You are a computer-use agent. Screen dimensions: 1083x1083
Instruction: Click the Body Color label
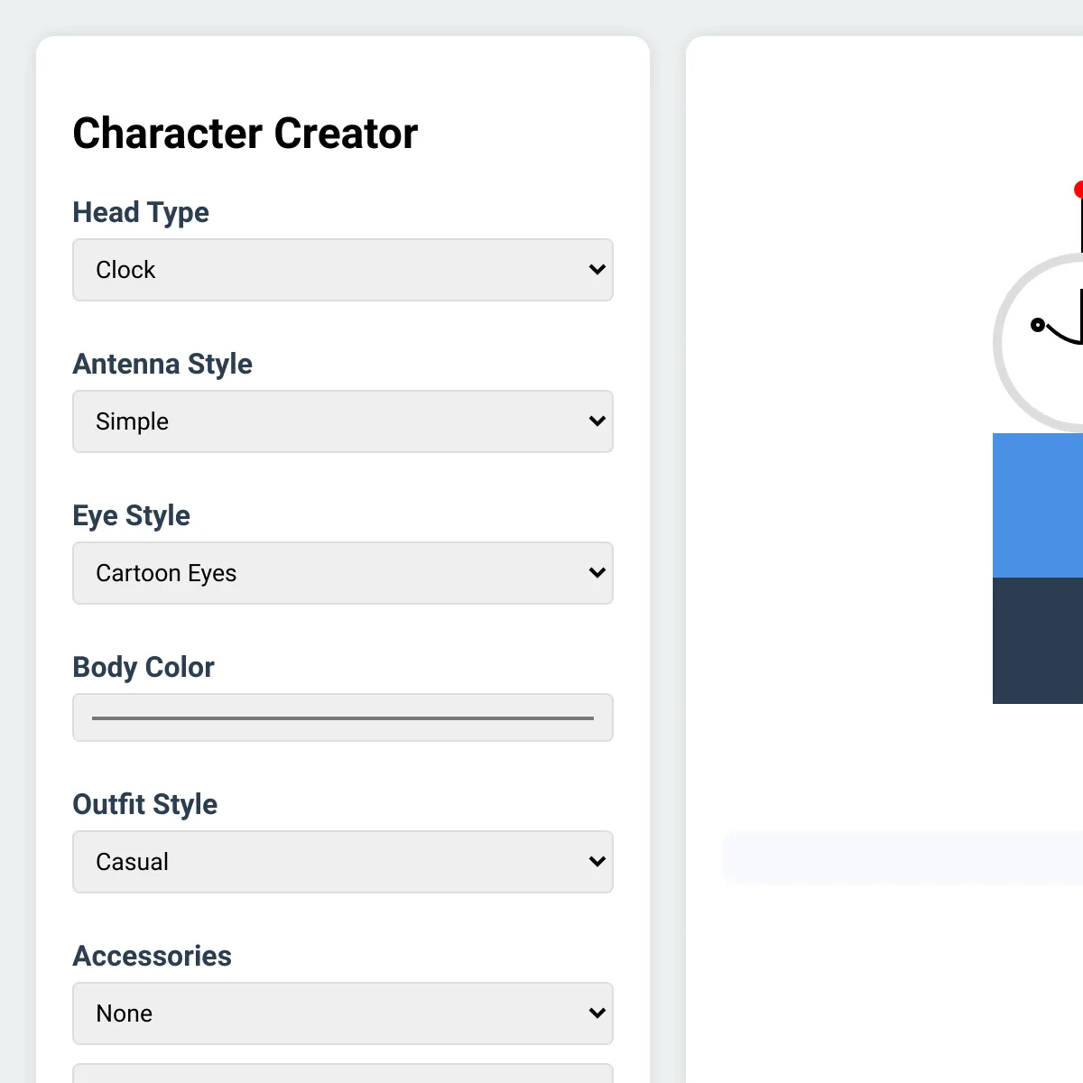(143, 667)
